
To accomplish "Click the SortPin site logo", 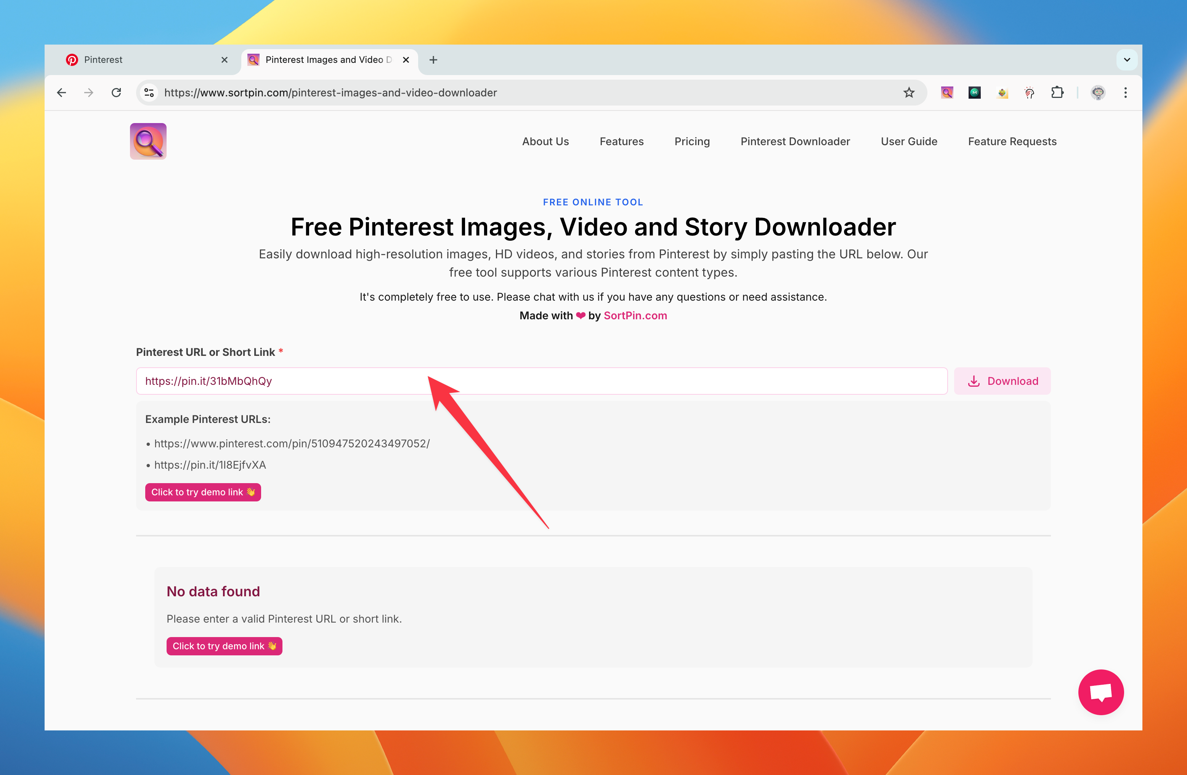I will pyautogui.click(x=148, y=141).
